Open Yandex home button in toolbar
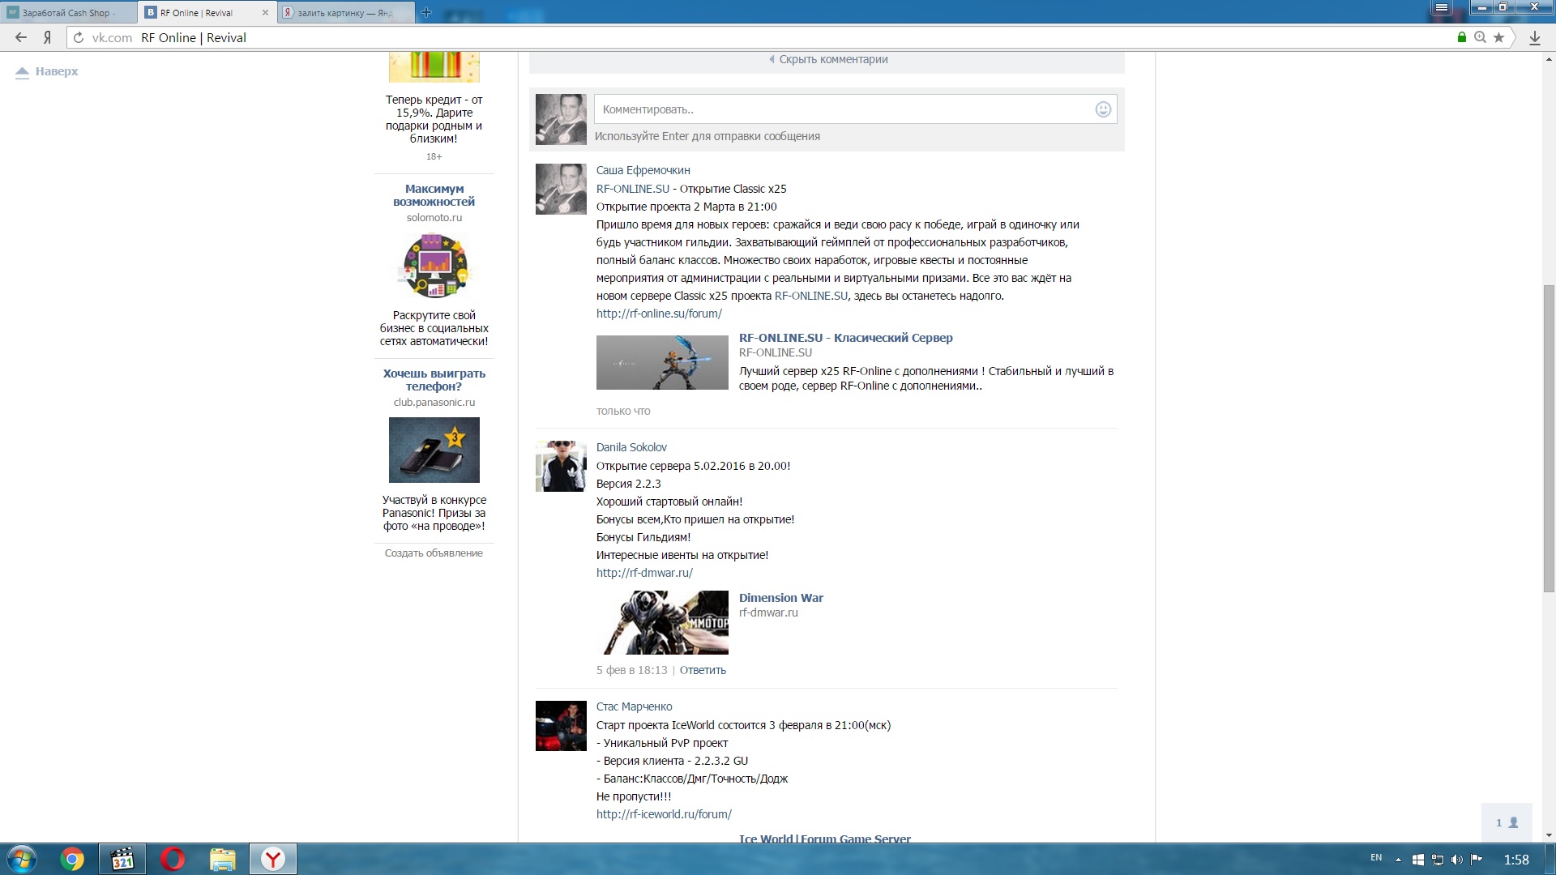This screenshot has height=875, width=1556. click(x=48, y=37)
